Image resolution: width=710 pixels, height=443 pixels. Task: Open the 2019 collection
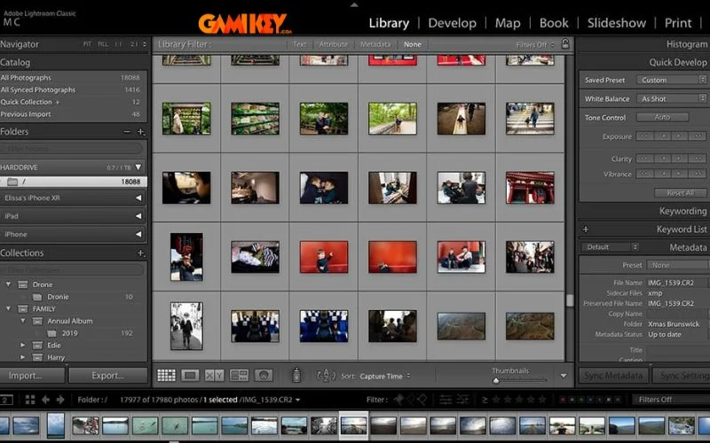(x=69, y=333)
